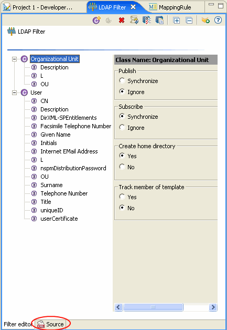Click the Title attribute icon
The height and width of the screenshot is (330, 227).
(x=34, y=202)
